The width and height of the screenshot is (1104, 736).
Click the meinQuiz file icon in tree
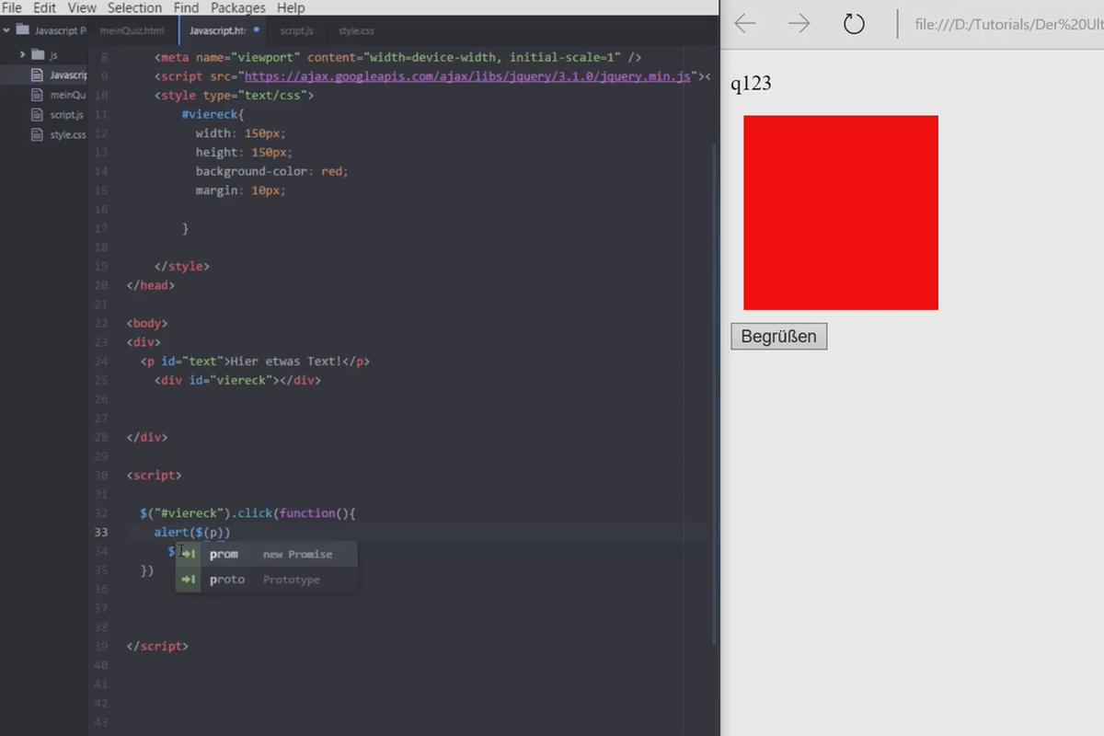tap(37, 95)
